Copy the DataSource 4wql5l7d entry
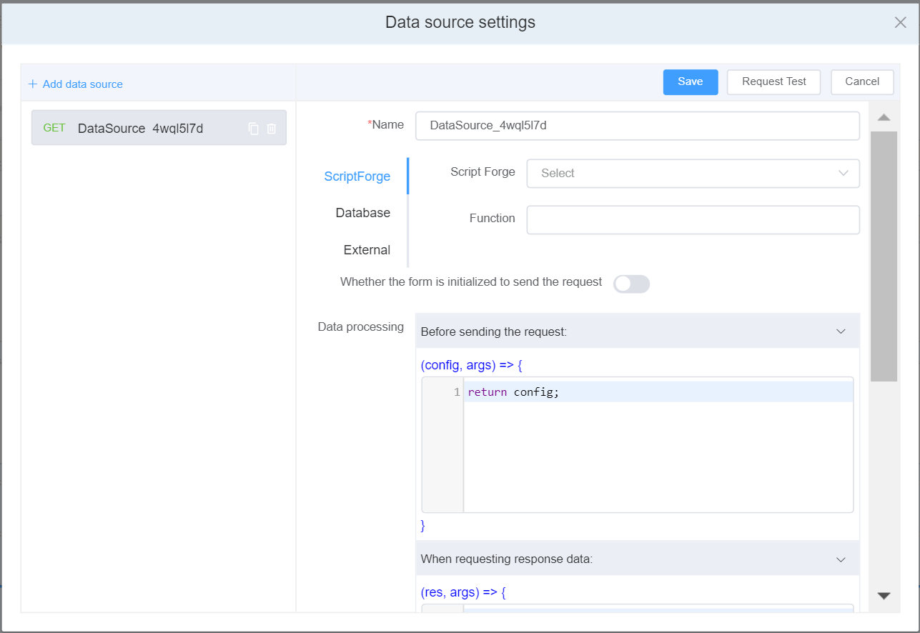Image resolution: width=920 pixels, height=633 pixels. coord(253,129)
